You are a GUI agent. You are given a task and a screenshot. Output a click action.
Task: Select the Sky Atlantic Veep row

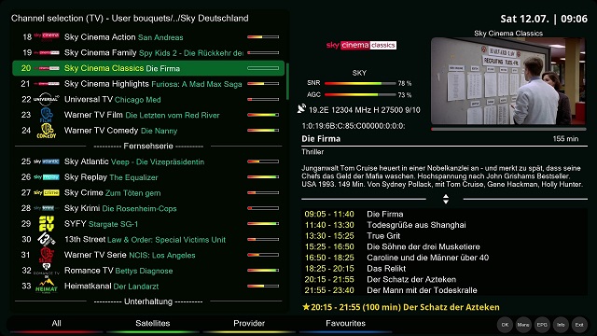click(148, 161)
